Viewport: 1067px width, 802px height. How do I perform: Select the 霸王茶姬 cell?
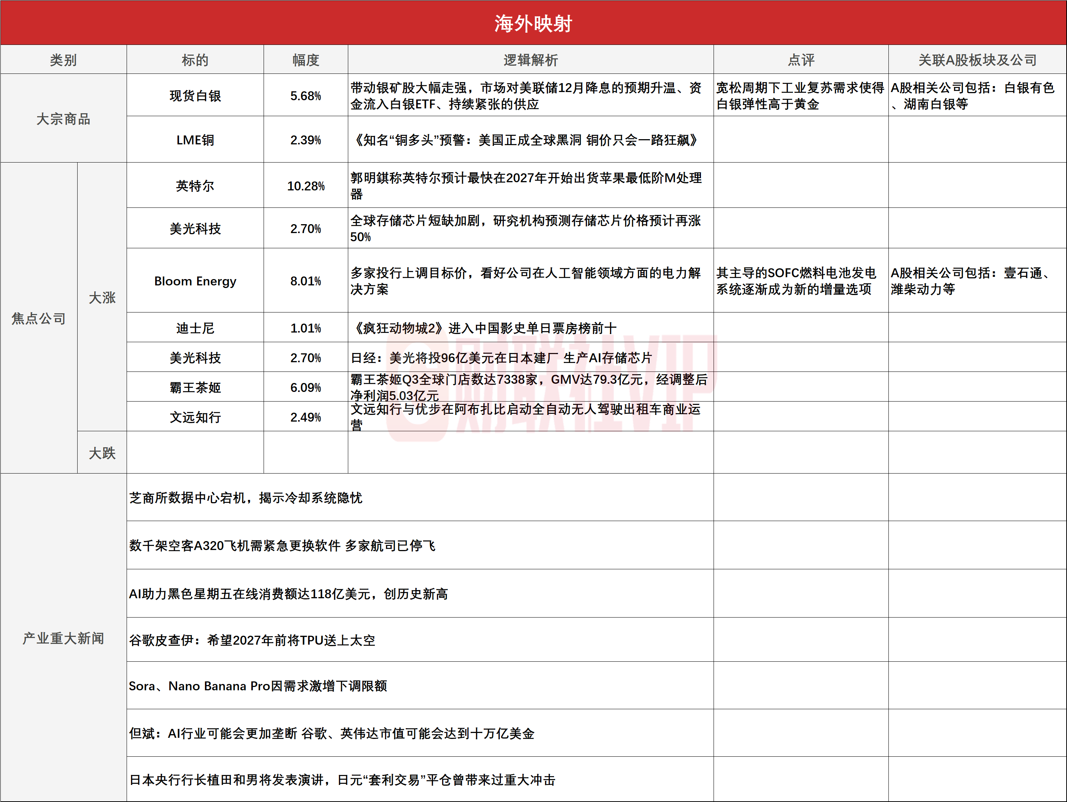click(x=195, y=387)
